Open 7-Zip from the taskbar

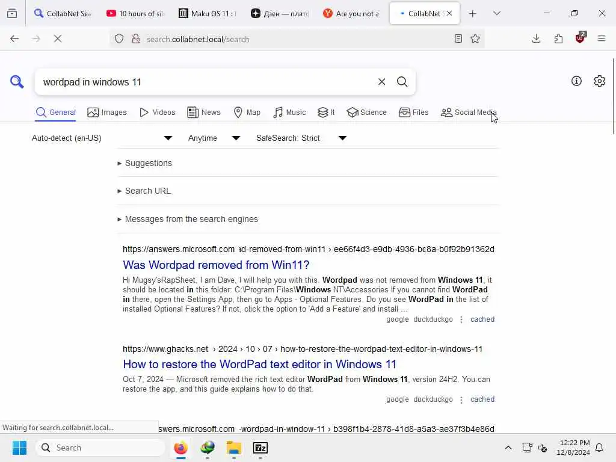coord(260,448)
